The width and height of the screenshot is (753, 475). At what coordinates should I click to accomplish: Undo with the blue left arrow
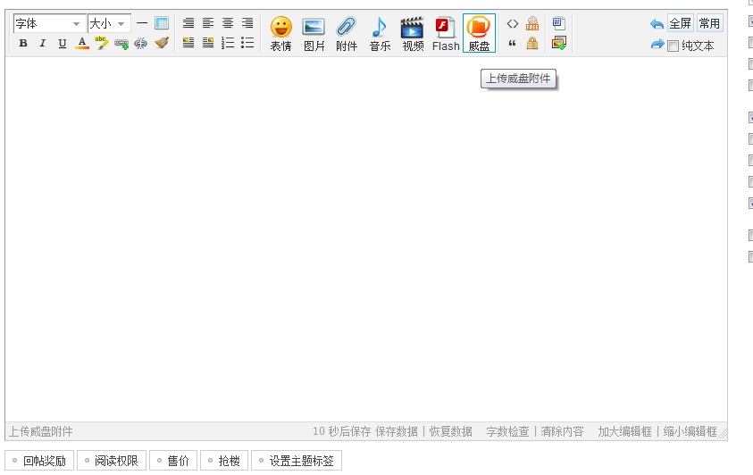657,23
